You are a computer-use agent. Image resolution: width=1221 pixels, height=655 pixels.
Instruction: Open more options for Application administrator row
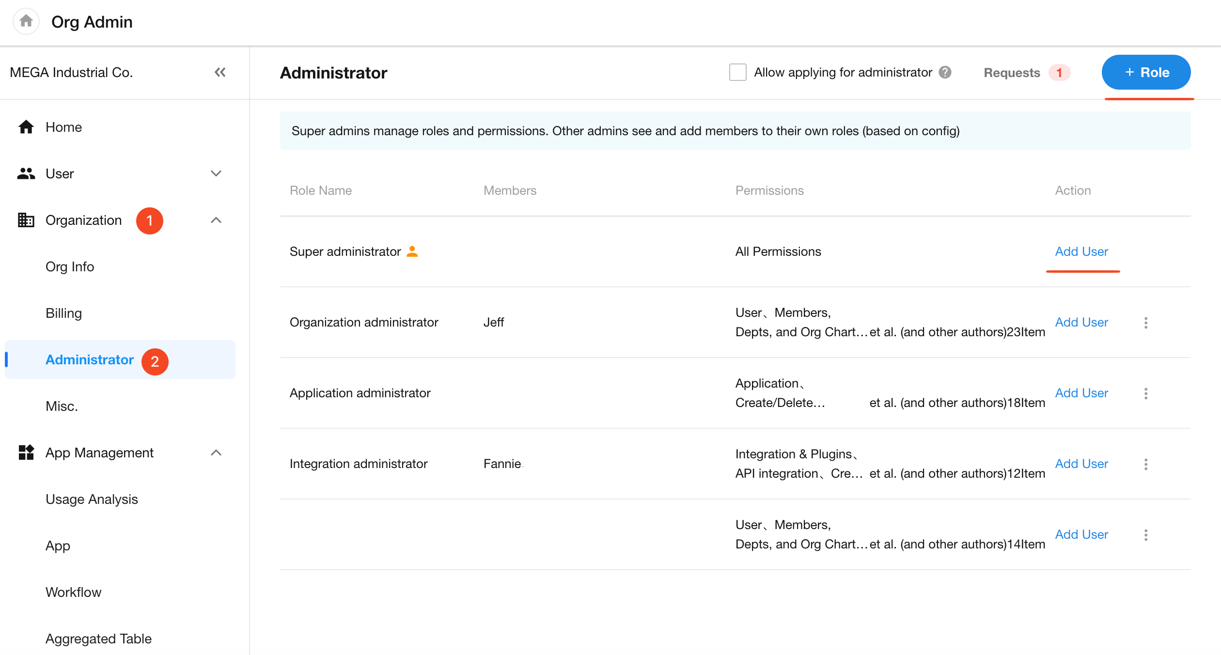[x=1145, y=393]
